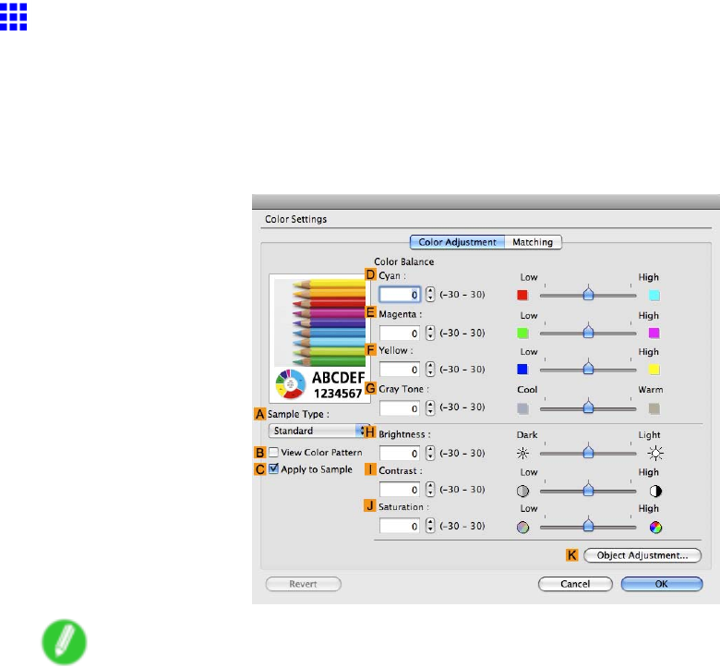Click the Dark brightness sun icon
This screenshot has height=668, width=720.
(522, 454)
